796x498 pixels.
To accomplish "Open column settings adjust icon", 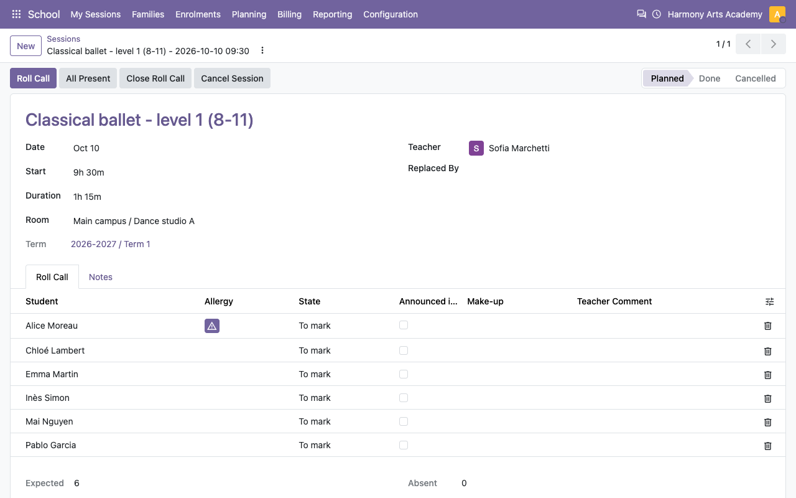I will (x=770, y=301).
